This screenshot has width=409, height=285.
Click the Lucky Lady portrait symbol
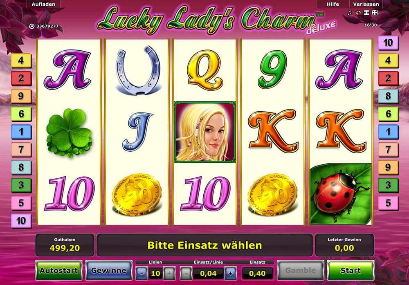click(205, 132)
